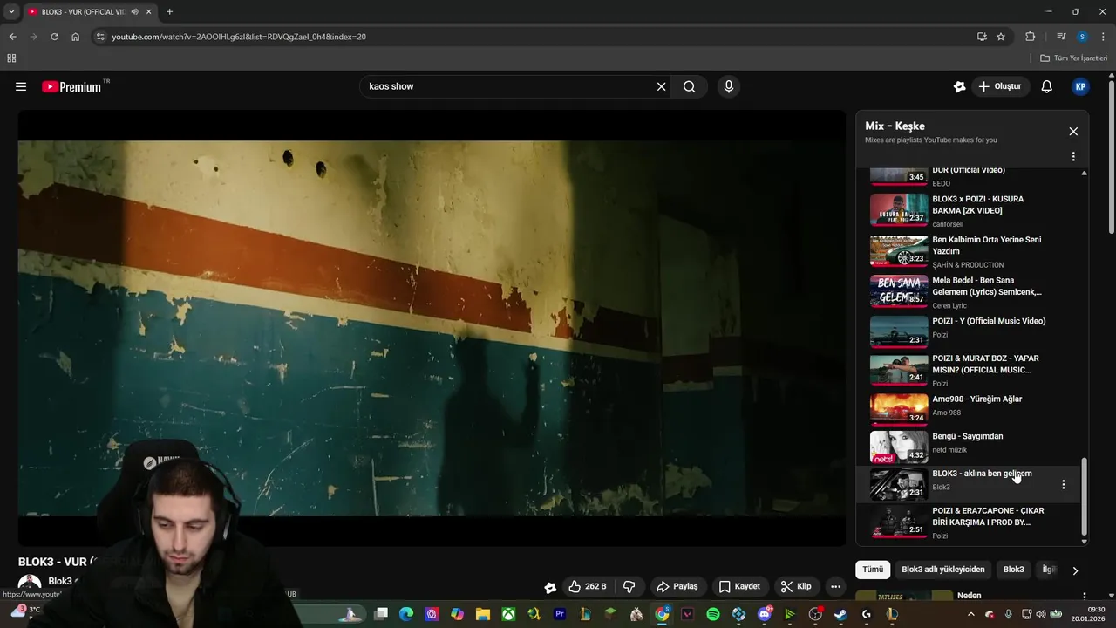Open Discord from the taskbar

coord(765,614)
